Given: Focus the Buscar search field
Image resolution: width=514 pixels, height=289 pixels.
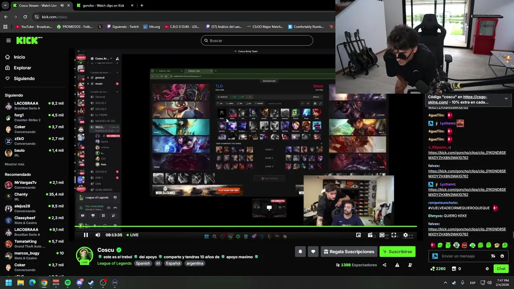Looking at the screenshot, I should [257, 41].
